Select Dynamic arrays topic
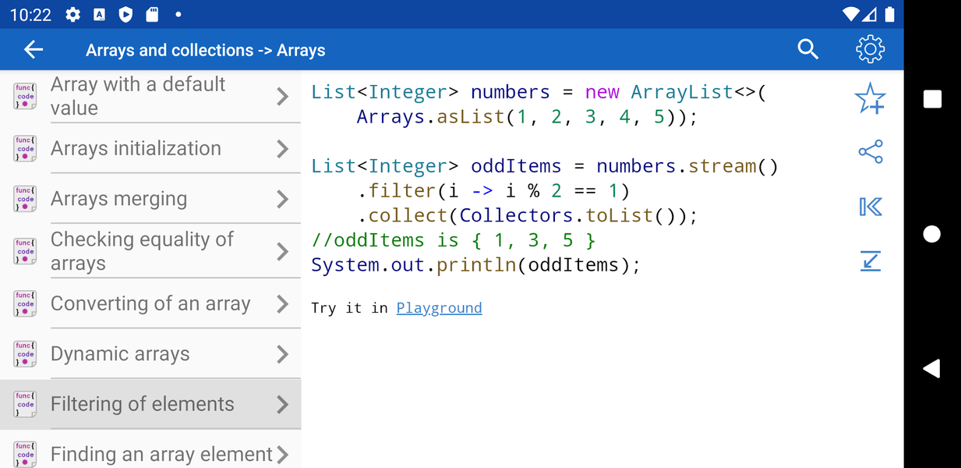The width and height of the screenshot is (961, 468). (x=150, y=354)
